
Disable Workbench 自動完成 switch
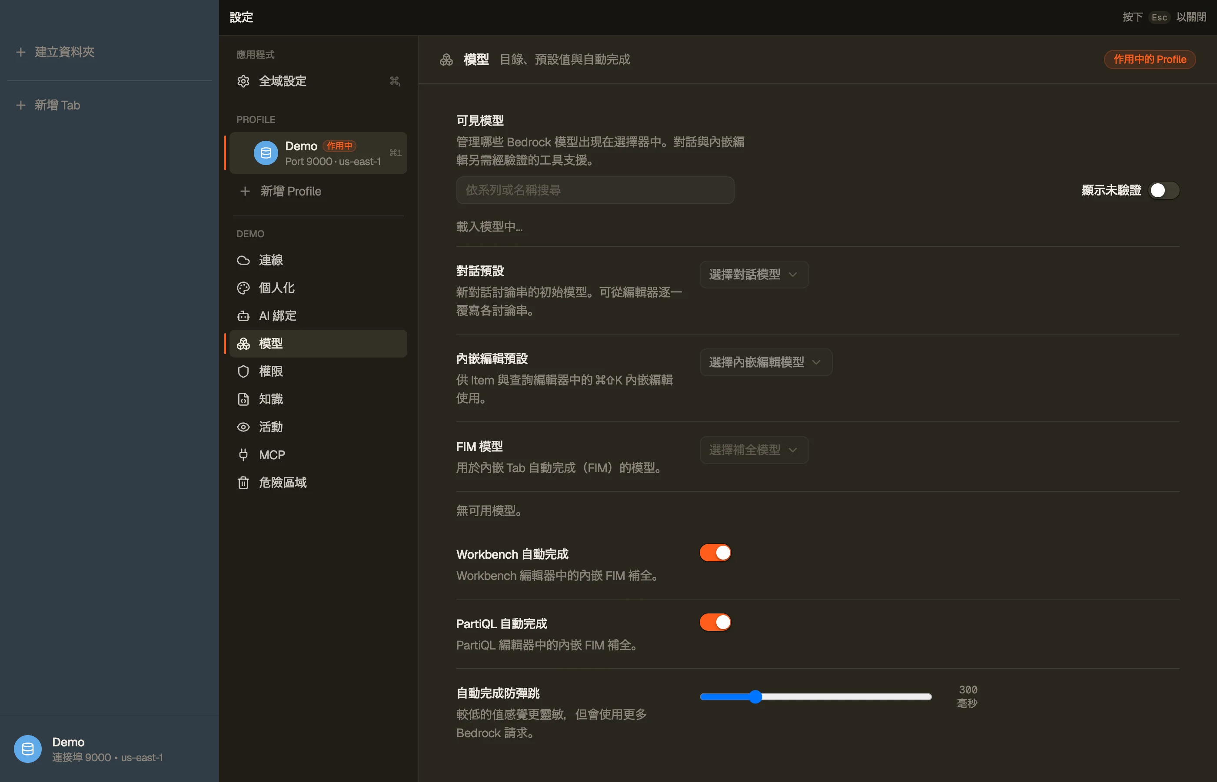click(715, 553)
